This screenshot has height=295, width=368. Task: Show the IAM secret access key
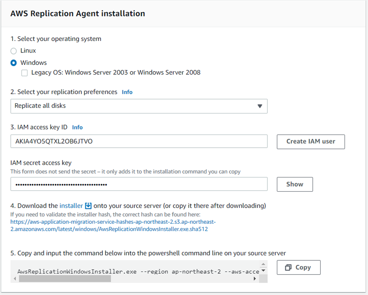(x=295, y=184)
